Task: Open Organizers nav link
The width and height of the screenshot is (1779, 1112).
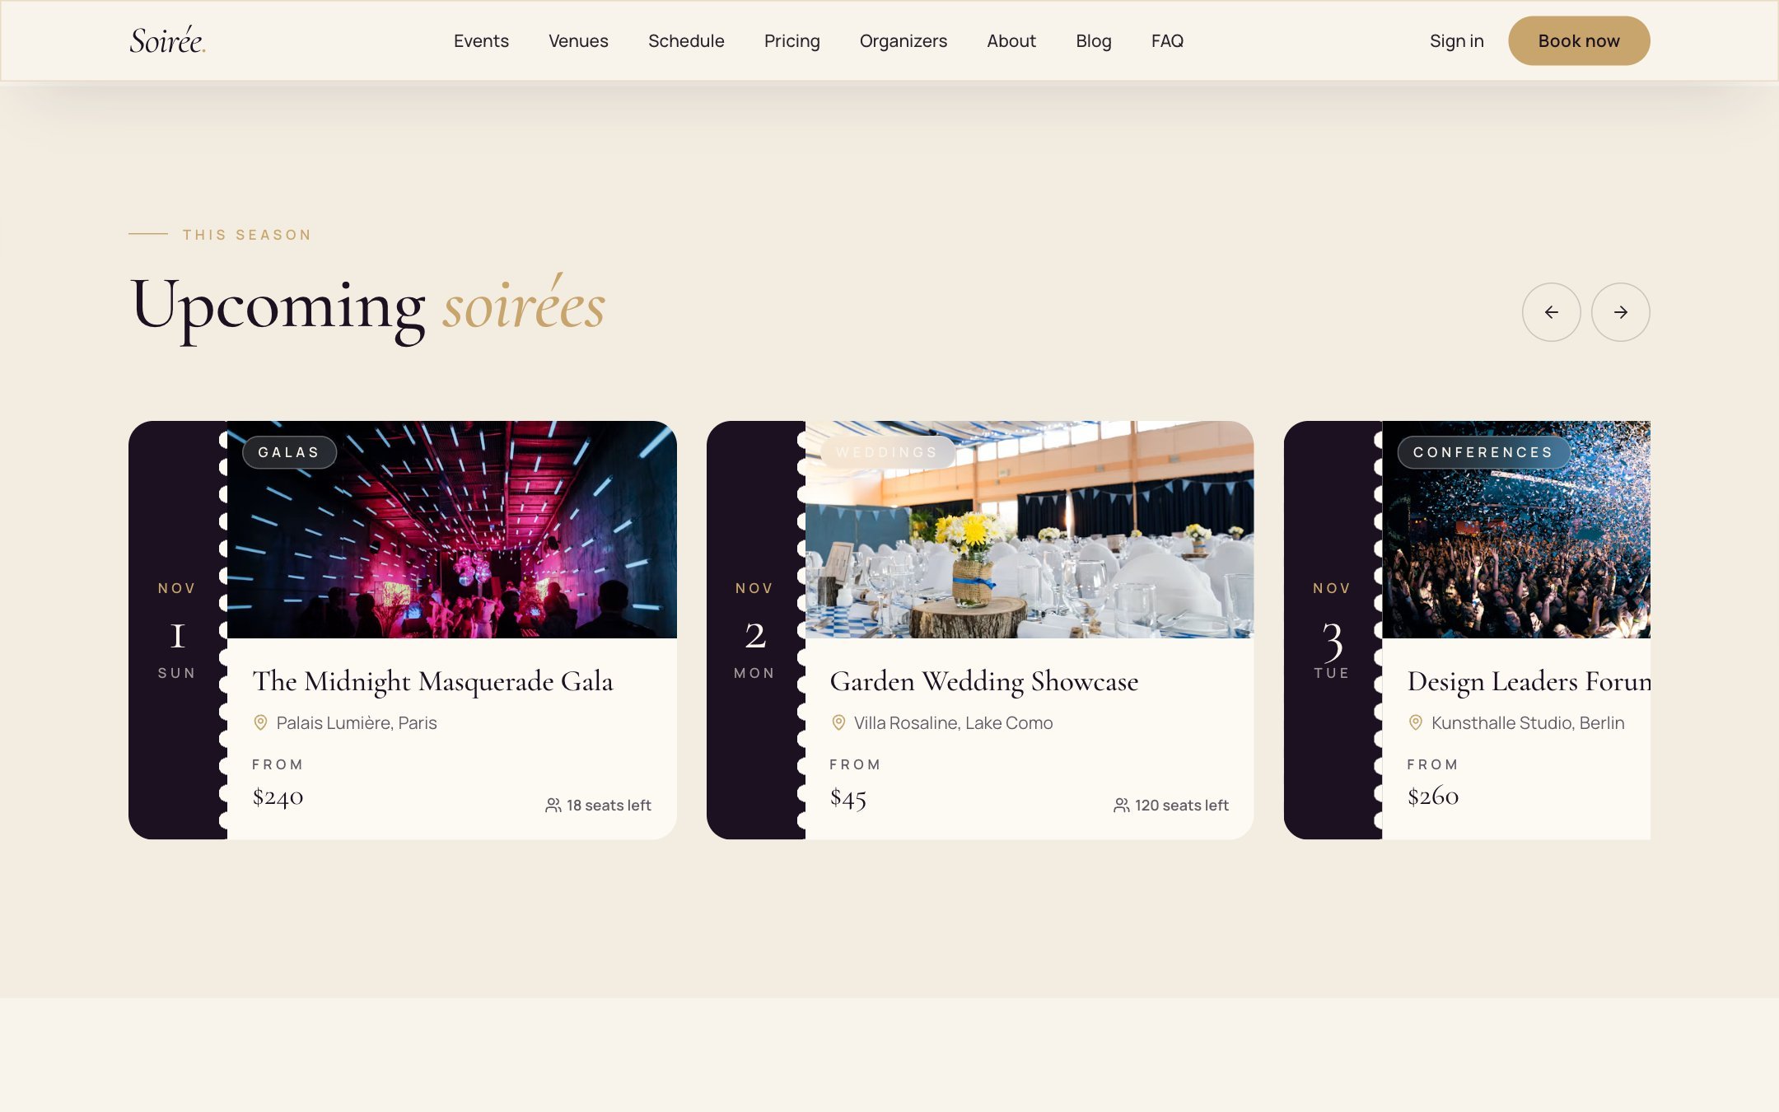Action: (904, 40)
